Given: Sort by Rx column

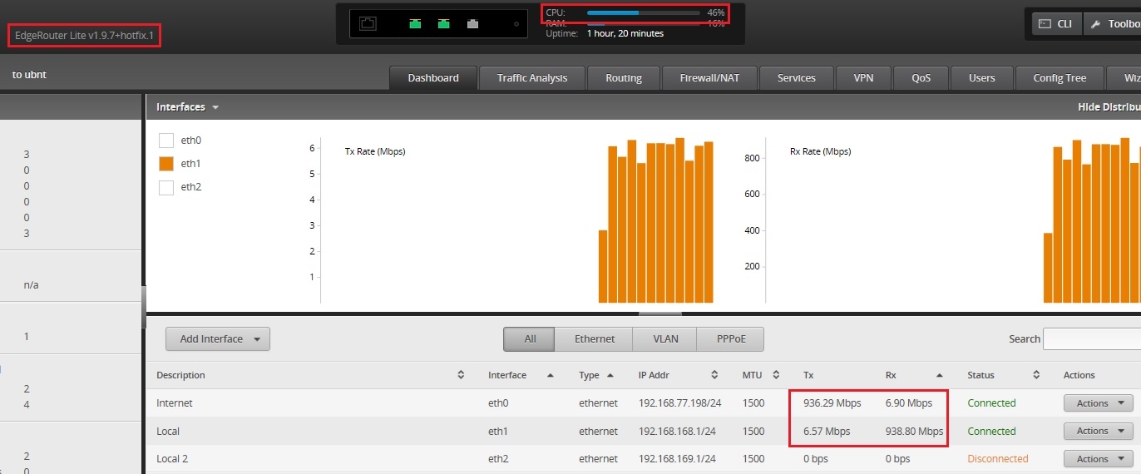Looking at the screenshot, I should coord(915,375).
